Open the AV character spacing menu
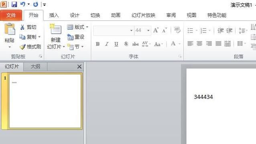Image resolution: width=256 pixels, height=144 pixels. tap(146, 44)
